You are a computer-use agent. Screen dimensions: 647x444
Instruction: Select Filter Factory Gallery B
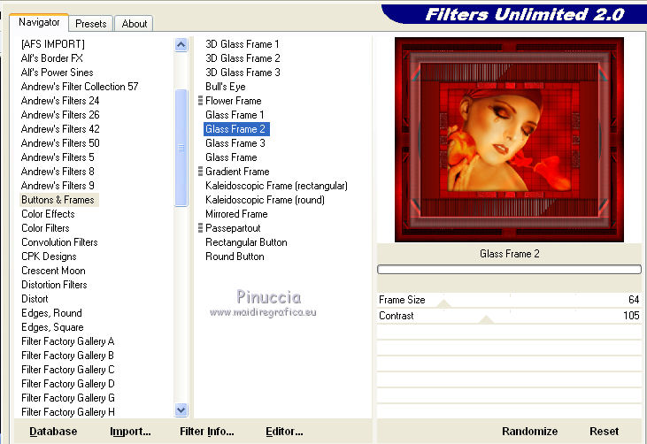(67, 356)
